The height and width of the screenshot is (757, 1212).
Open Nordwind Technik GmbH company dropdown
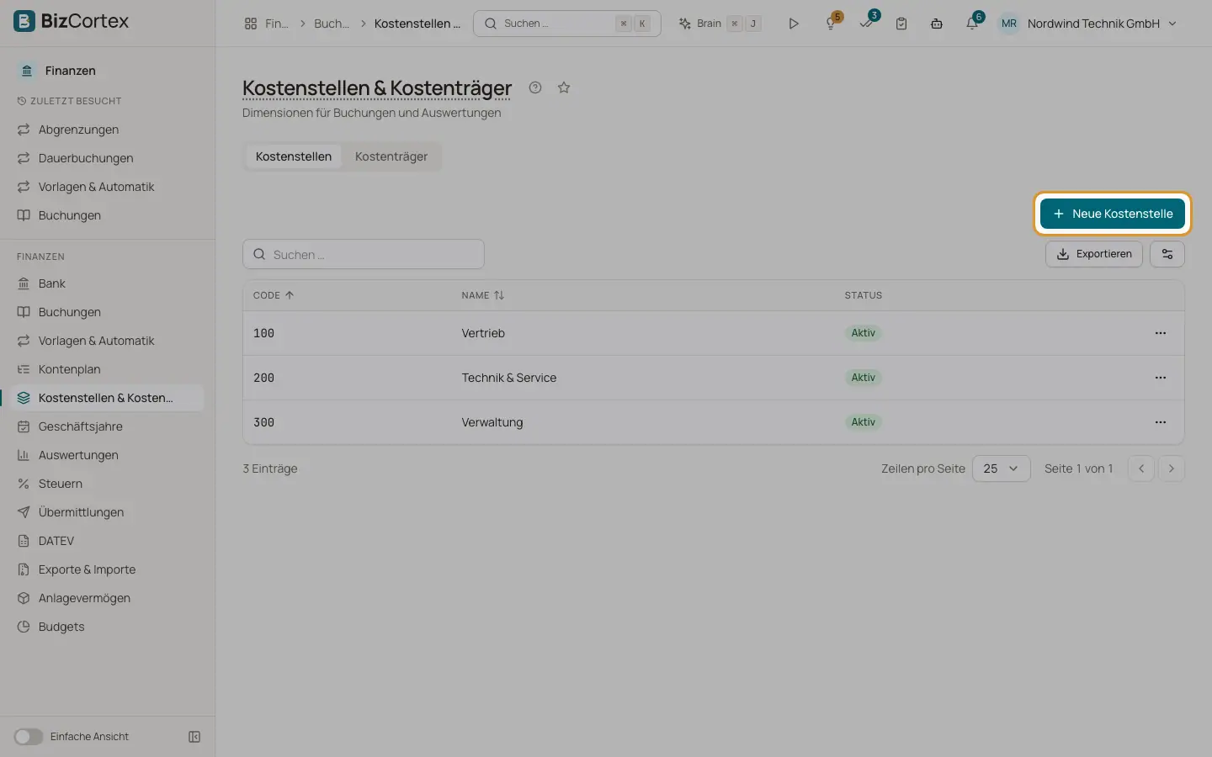pyautogui.click(x=1101, y=24)
